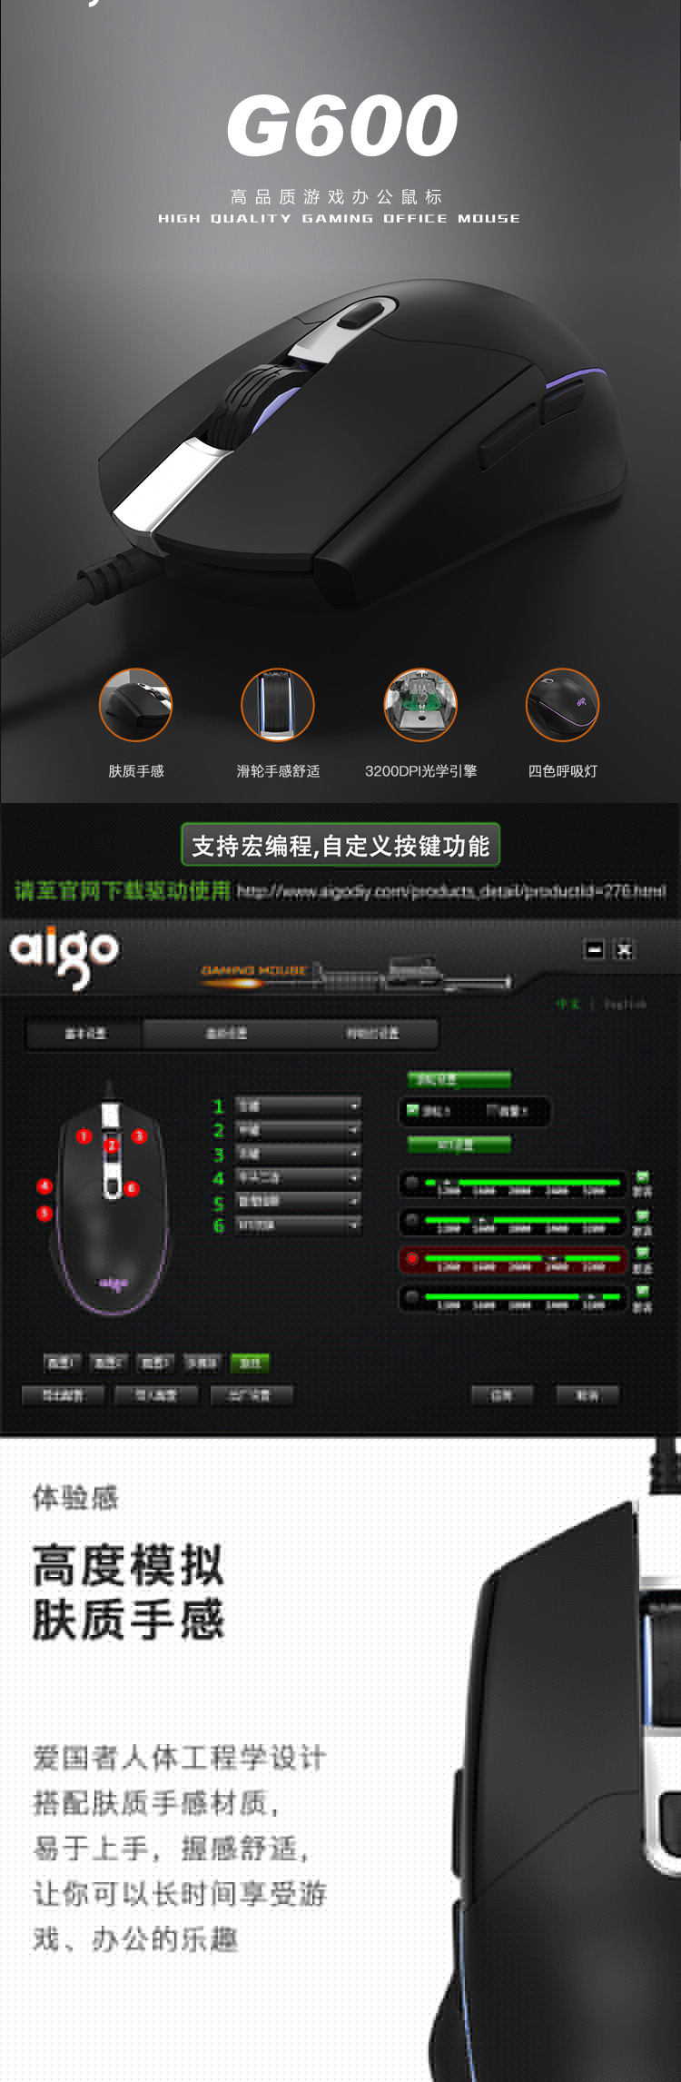
Task: Click the 3200DPI optical engine circle icon
Action: (x=420, y=705)
